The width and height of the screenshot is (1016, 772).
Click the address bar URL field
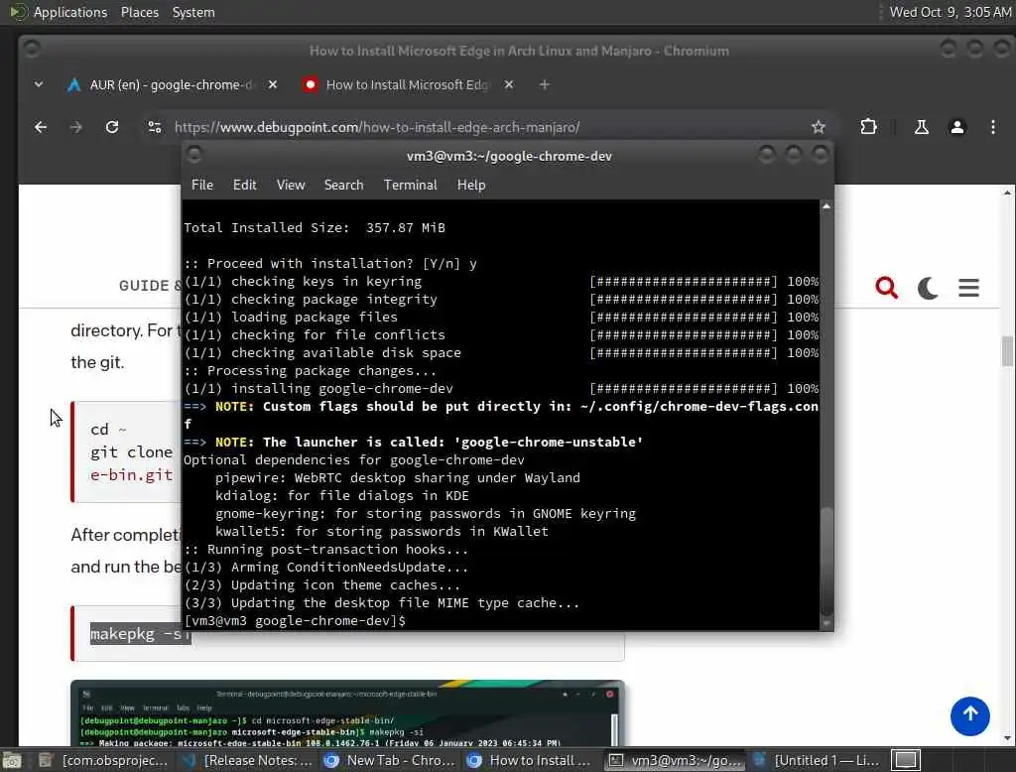coord(479,127)
